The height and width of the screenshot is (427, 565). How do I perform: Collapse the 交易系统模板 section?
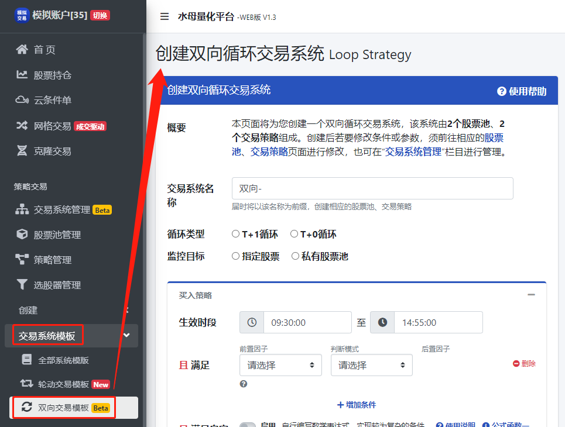[126, 336]
